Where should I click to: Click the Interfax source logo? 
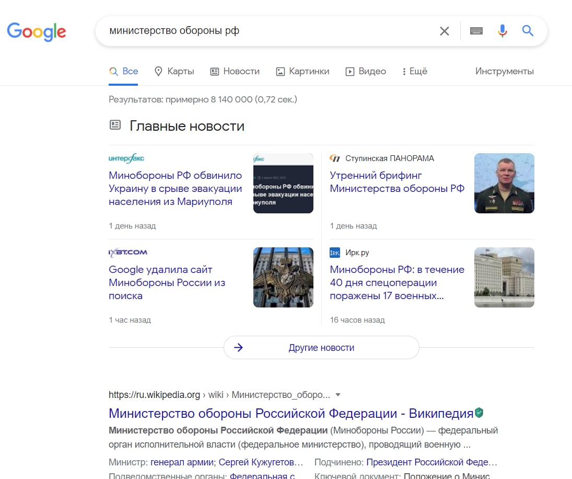point(126,158)
